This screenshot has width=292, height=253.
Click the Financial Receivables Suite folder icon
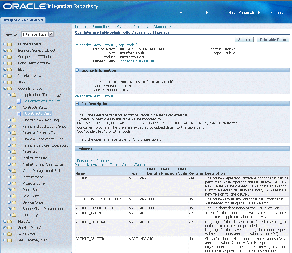14,139
